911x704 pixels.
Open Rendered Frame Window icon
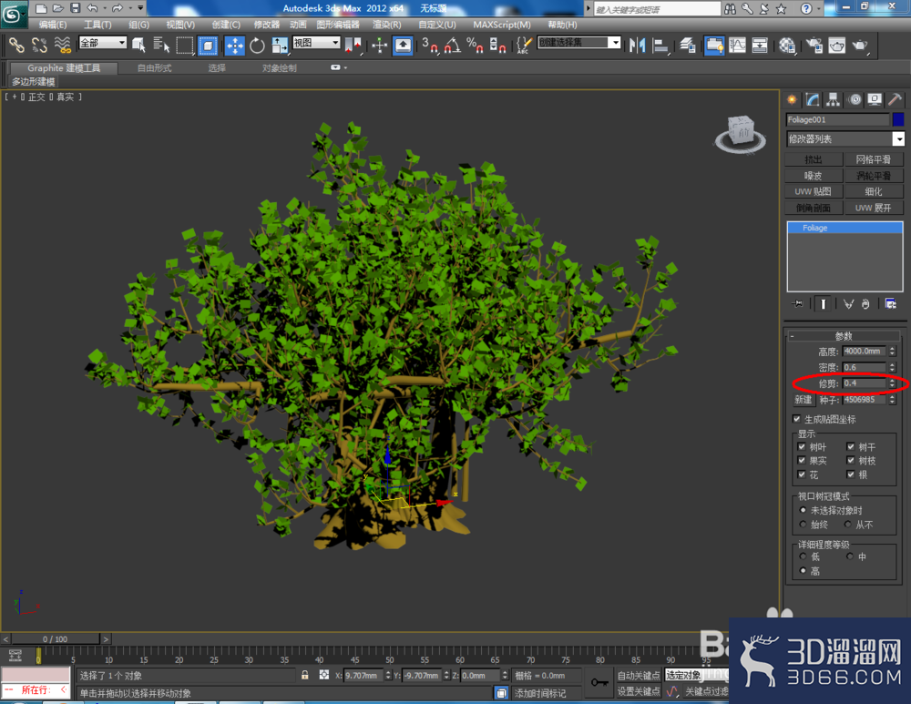[836, 45]
